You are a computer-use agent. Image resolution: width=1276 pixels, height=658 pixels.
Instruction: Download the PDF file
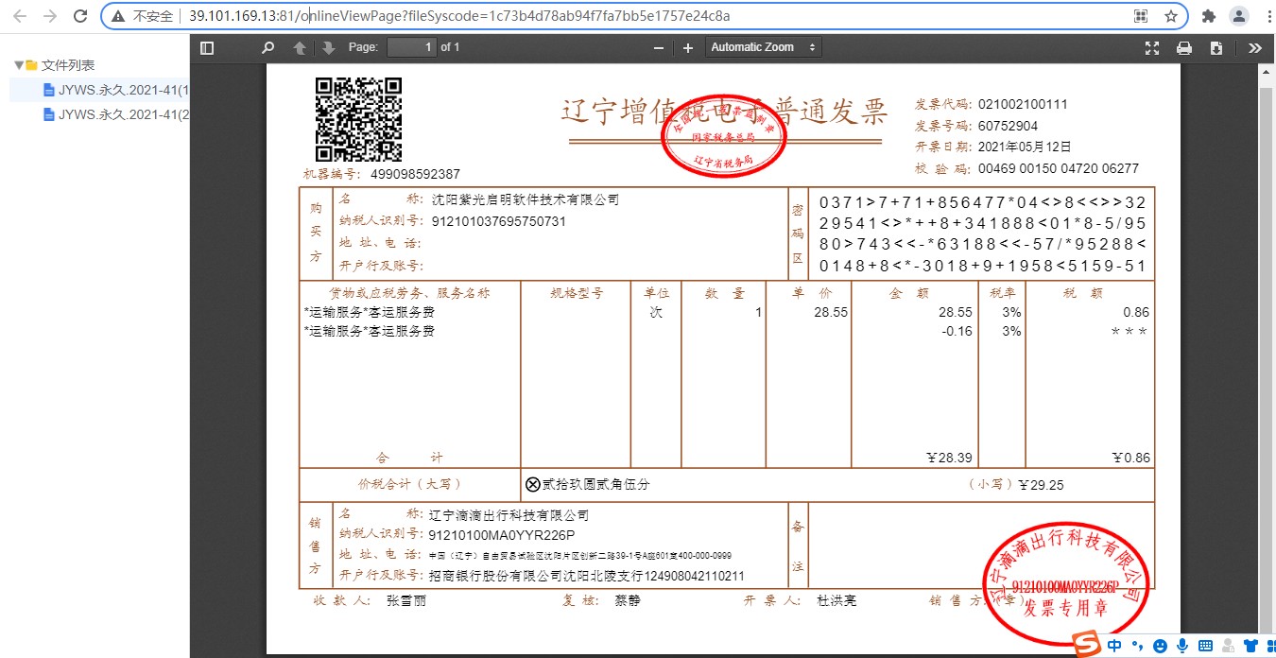[1216, 47]
